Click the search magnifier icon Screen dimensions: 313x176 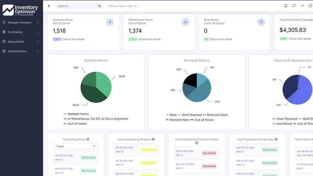click(99, 6)
